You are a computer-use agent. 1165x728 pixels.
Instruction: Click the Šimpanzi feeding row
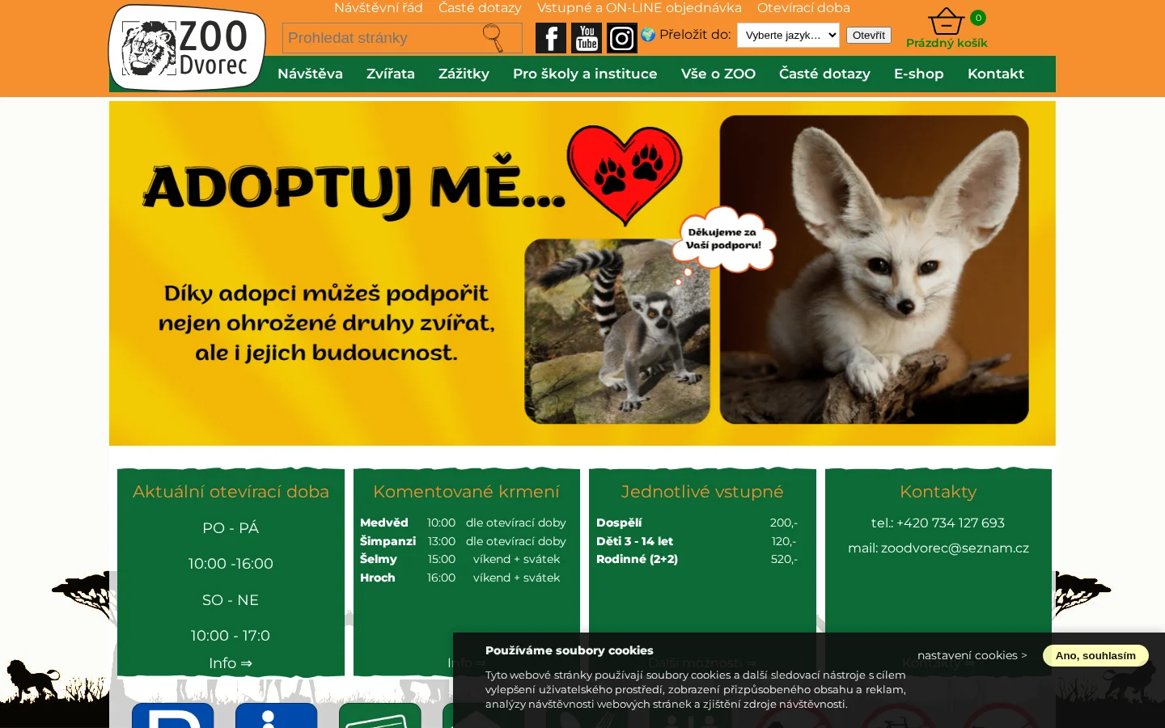point(463,541)
